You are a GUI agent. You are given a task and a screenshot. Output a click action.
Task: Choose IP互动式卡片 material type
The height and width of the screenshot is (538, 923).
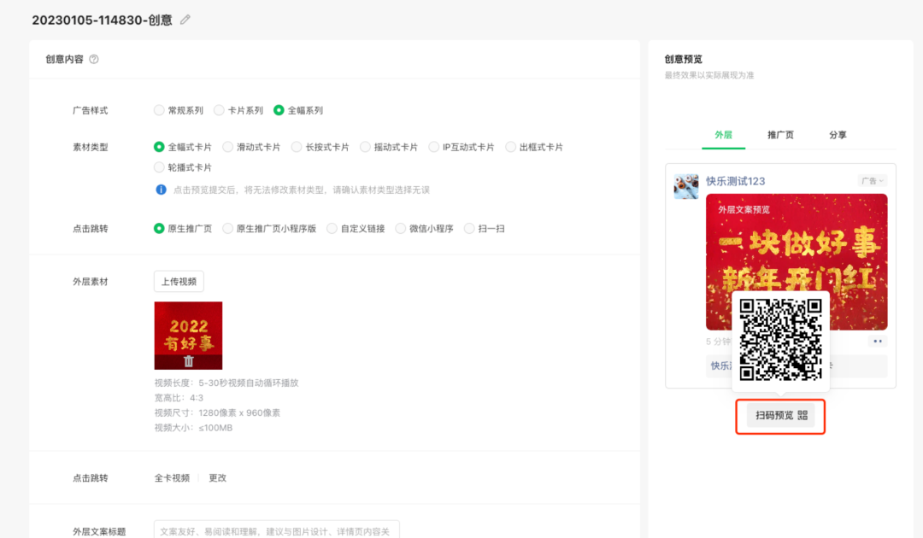(x=461, y=147)
